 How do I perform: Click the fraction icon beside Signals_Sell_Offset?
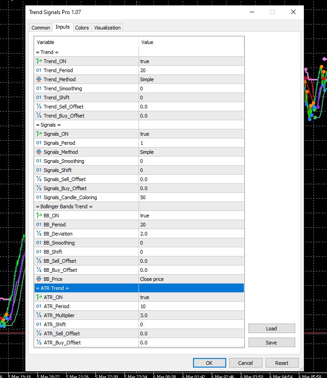[x=39, y=179]
